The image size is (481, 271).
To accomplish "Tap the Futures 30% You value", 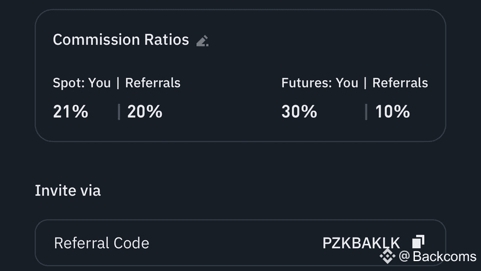I will (299, 111).
